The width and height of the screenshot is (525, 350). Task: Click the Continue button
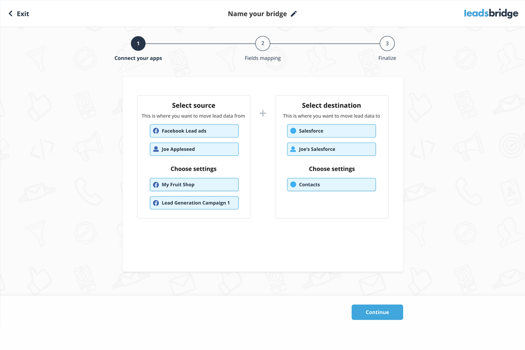click(377, 312)
